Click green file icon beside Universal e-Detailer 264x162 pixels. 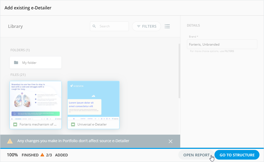point(73,124)
